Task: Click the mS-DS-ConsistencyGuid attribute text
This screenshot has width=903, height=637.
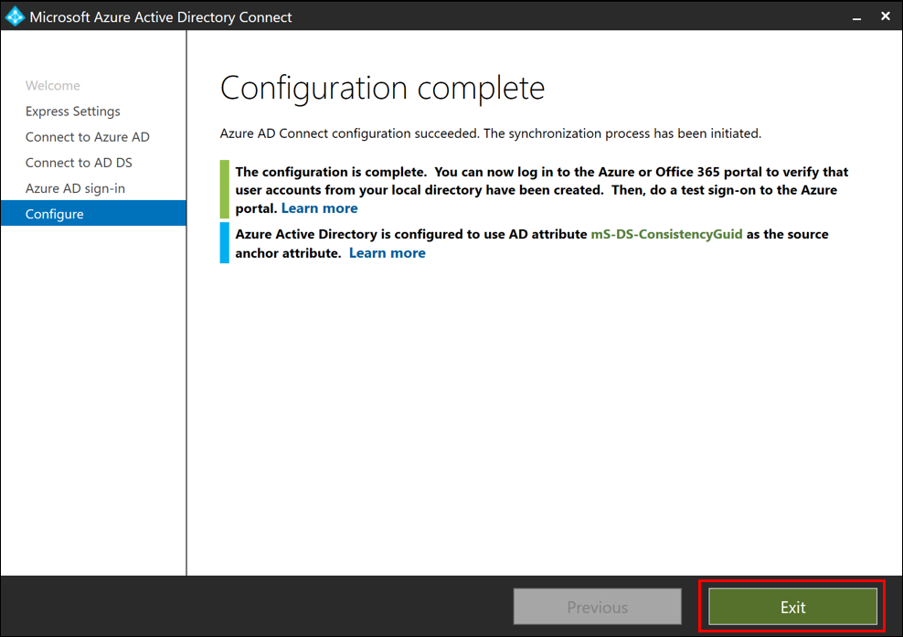Action: pyautogui.click(x=666, y=234)
